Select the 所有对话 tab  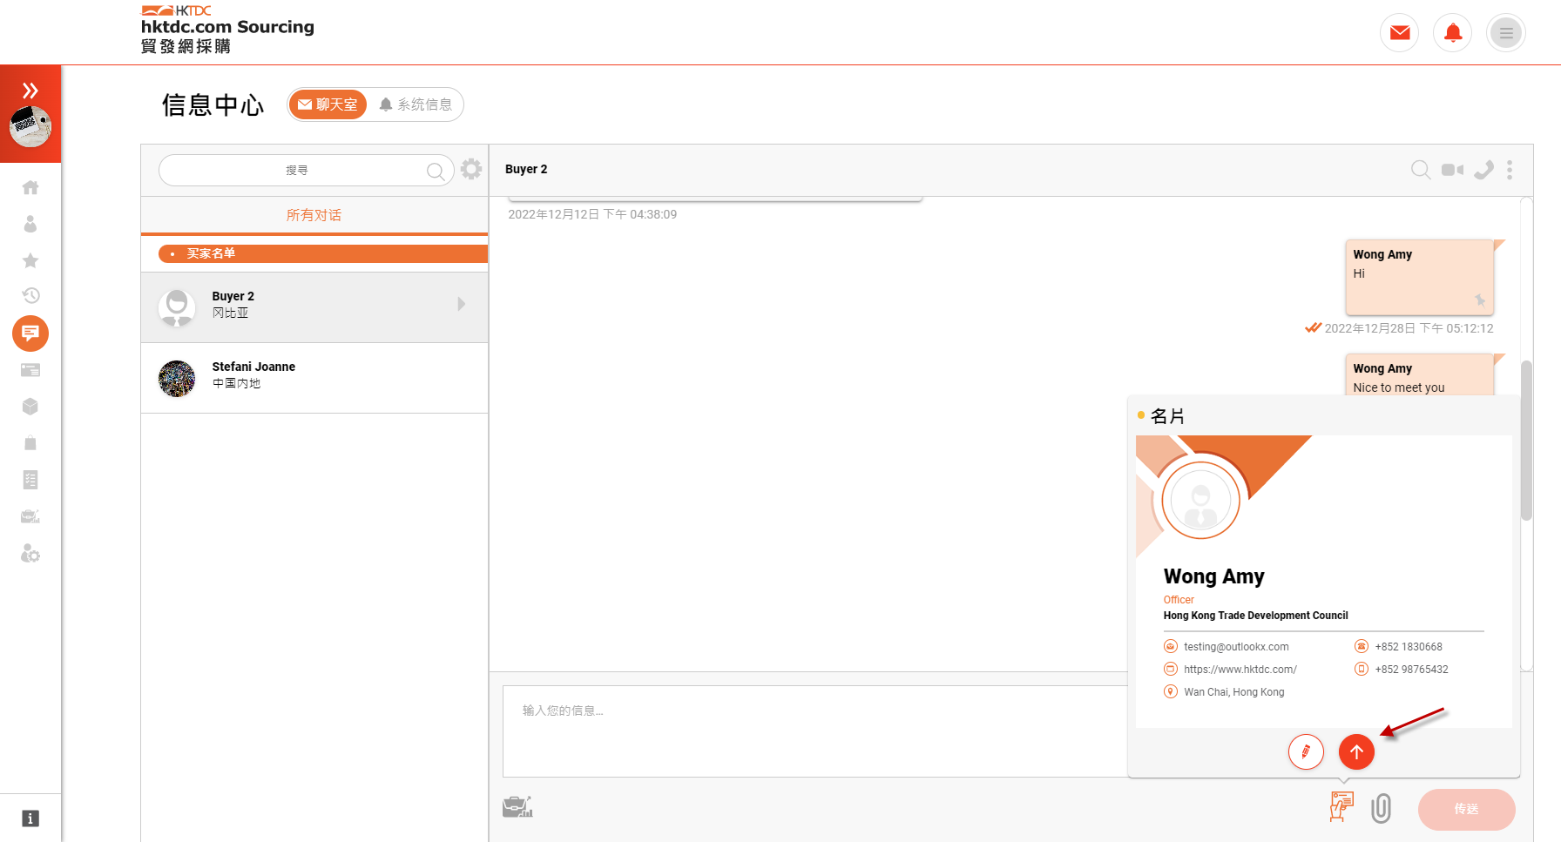click(x=314, y=215)
